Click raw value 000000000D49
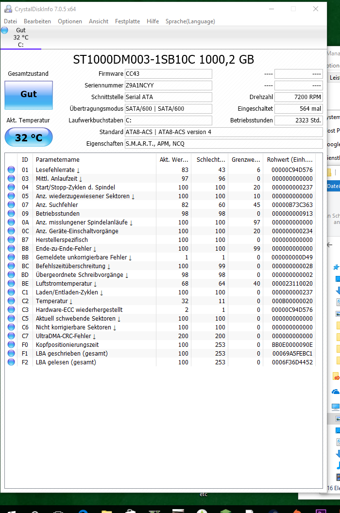The width and height of the screenshot is (340, 513). [292, 257]
